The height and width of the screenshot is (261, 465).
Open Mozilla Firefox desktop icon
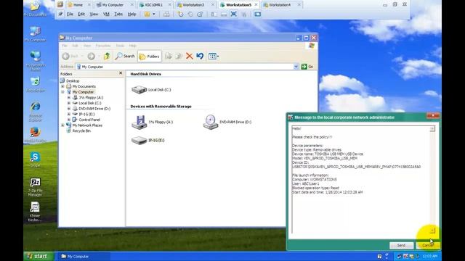(36, 135)
